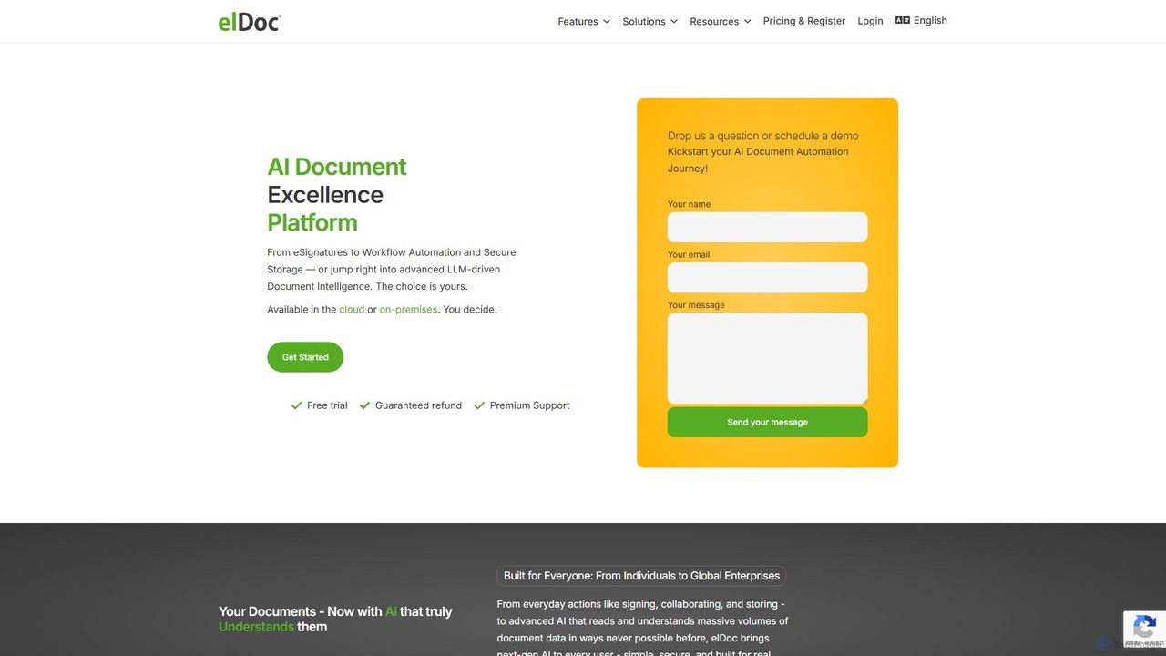Follow the on-premises link
The image size is (1166, 656).
point(408,310)
